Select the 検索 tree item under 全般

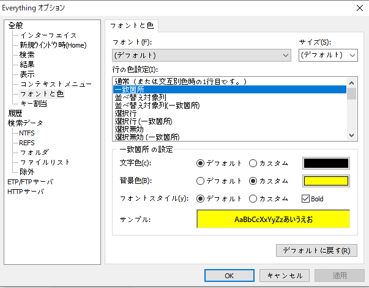(27, 55)
